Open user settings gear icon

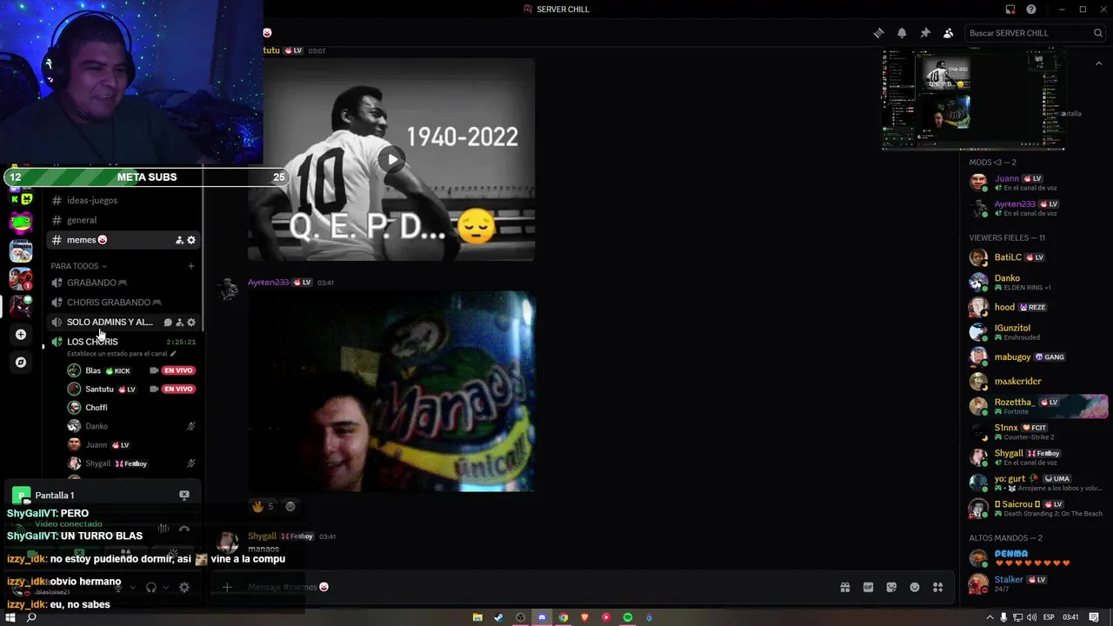[x=184, y=588]
